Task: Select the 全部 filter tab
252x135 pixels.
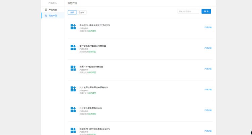Action: click(72, 12)
